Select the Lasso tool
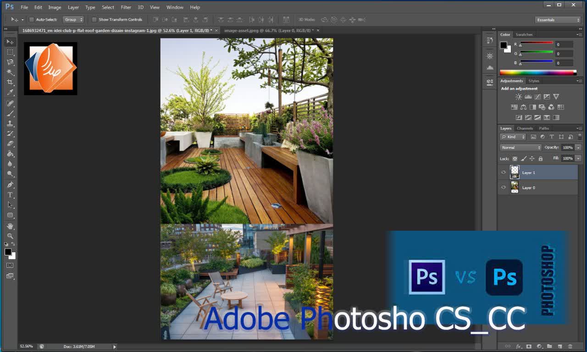Image resolution: width=587 pixels, height=352 pixels. pyautogui.click(x=10, y=62)
